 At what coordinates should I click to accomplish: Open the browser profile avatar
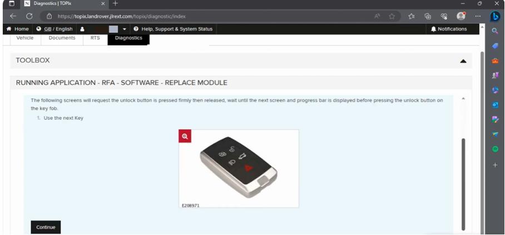click(461, 16)
